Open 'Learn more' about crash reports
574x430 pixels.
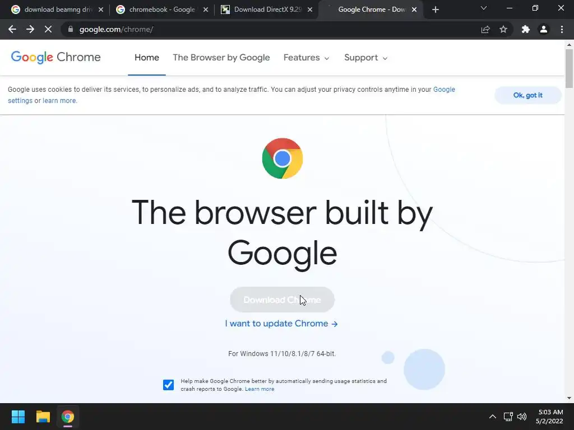coord(260,389)
